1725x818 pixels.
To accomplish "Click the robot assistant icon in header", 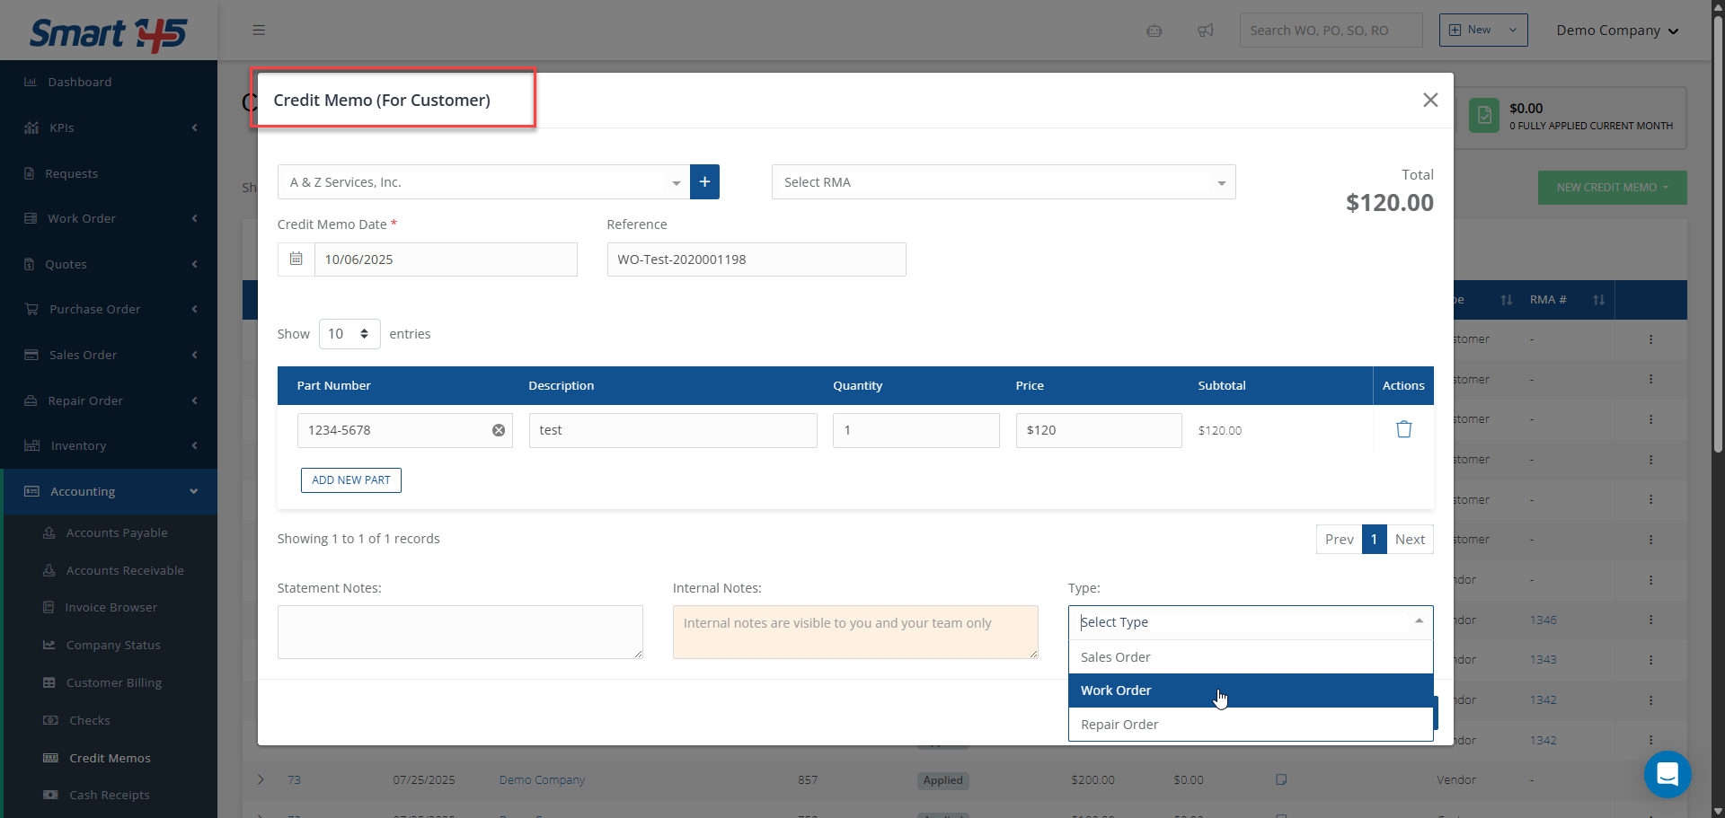I will coord(1154,31).
